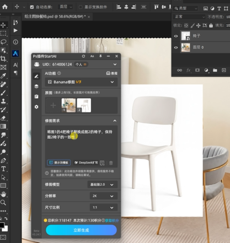Create a new layer in Layers panel

pos(224,70)
